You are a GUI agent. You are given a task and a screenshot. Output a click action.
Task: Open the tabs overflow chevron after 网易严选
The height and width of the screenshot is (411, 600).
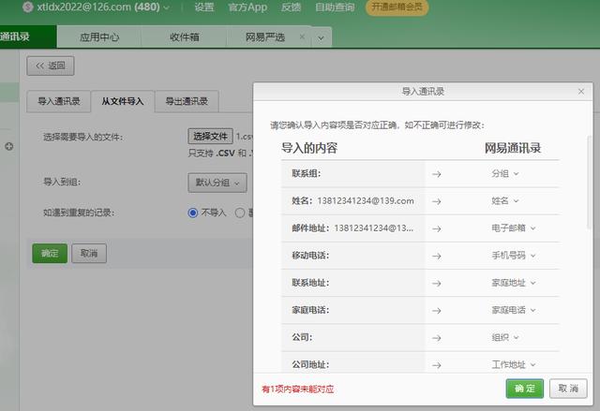[x=321, y=38]
